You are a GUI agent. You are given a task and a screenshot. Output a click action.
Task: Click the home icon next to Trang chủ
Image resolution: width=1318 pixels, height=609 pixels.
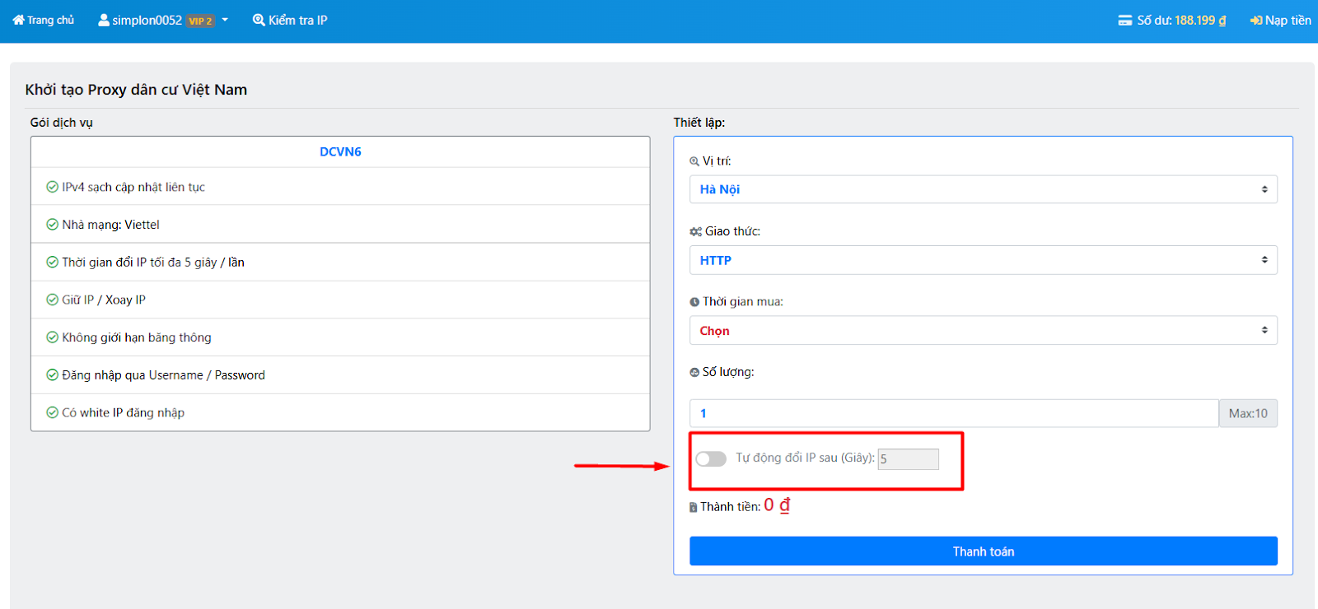[x=18, y=20]
